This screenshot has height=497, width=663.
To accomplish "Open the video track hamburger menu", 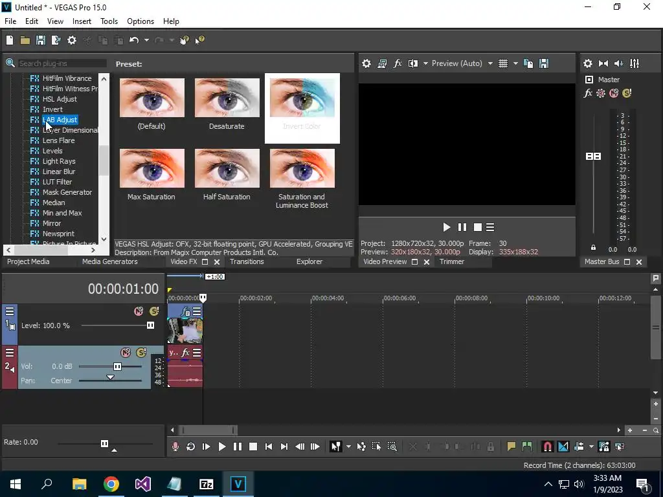I will click(x=10, y=311).
